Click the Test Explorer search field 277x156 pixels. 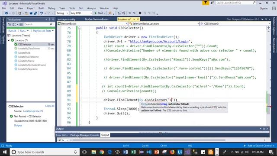[x=37, y=24]
